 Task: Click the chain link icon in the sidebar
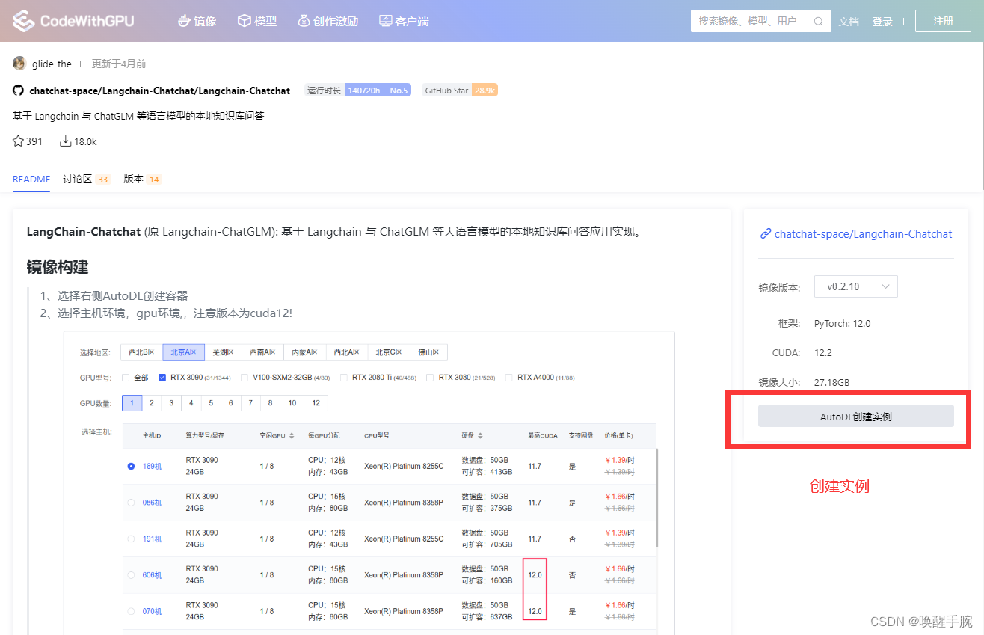coord(765,234)
